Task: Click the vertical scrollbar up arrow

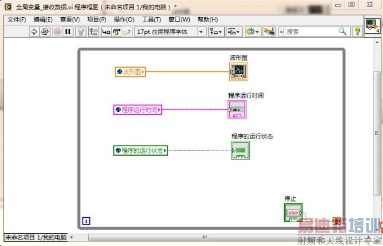Action: click(377, 42)
